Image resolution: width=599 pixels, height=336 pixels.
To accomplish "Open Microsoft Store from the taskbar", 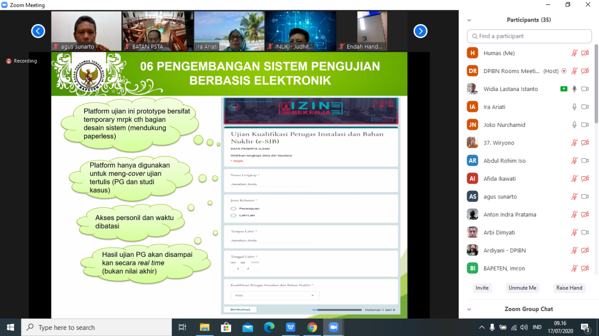I will click(x=226, y=327).
